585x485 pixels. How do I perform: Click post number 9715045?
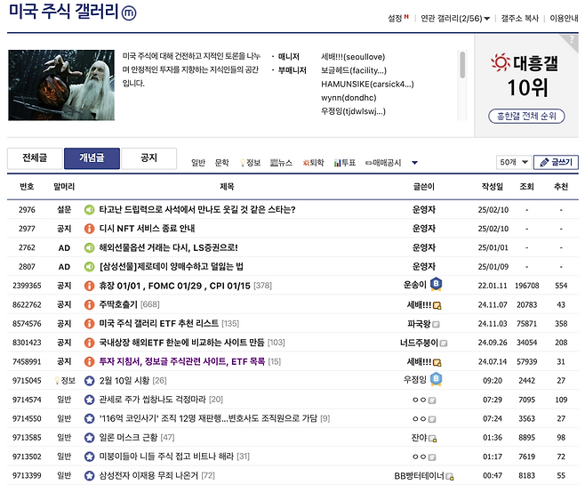click(x=27, y=381)
